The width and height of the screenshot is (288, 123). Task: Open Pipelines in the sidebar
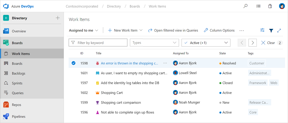pos(19,117)
